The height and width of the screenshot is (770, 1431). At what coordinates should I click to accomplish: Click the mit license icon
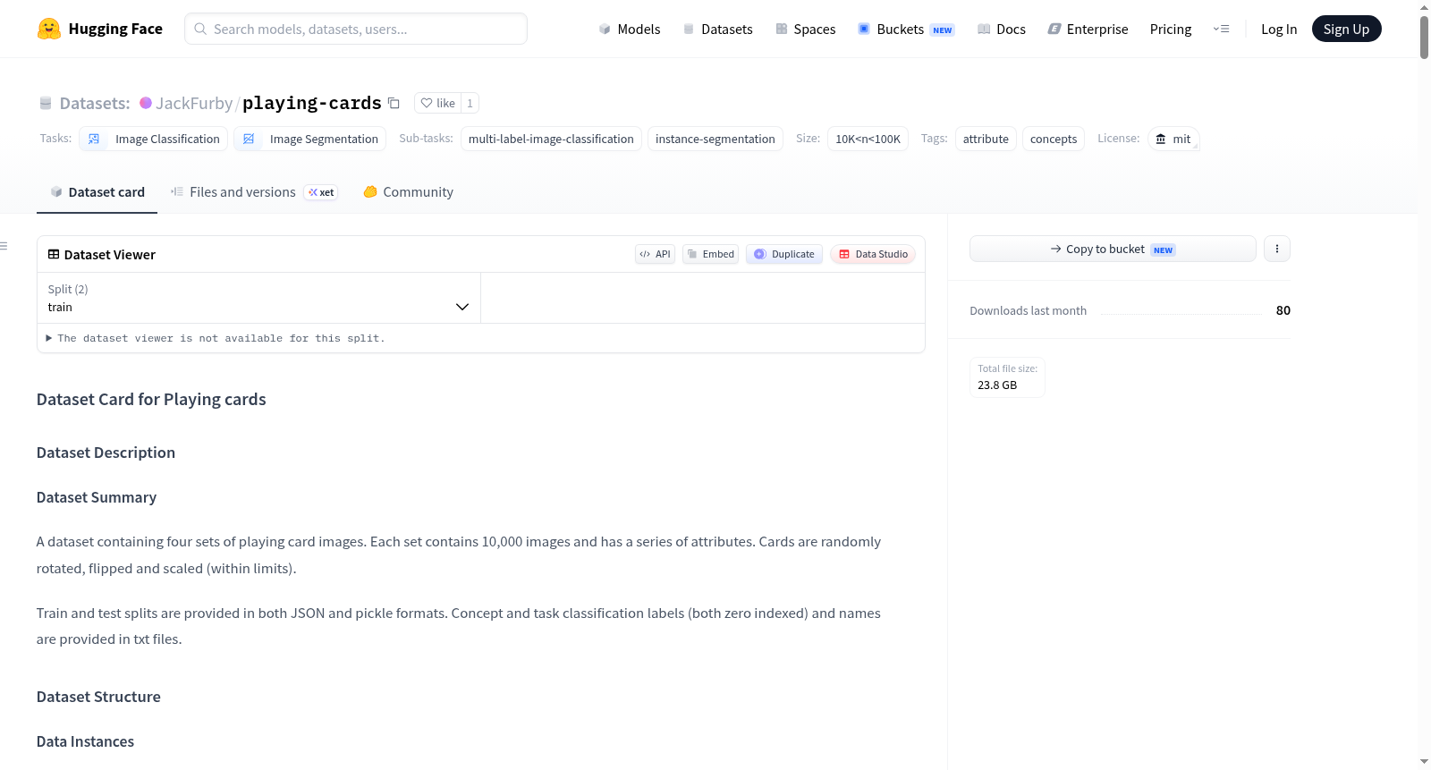click(x=1161, y=139)
